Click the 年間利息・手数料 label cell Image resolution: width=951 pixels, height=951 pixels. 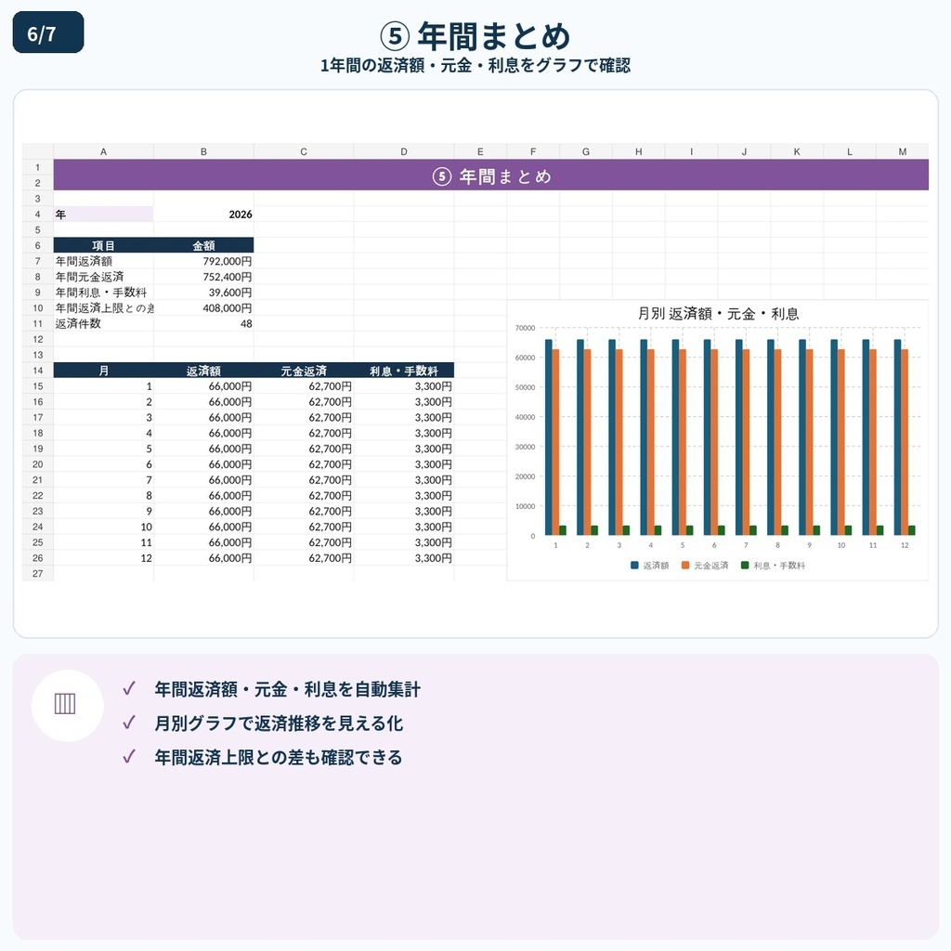tap(103, 293)
